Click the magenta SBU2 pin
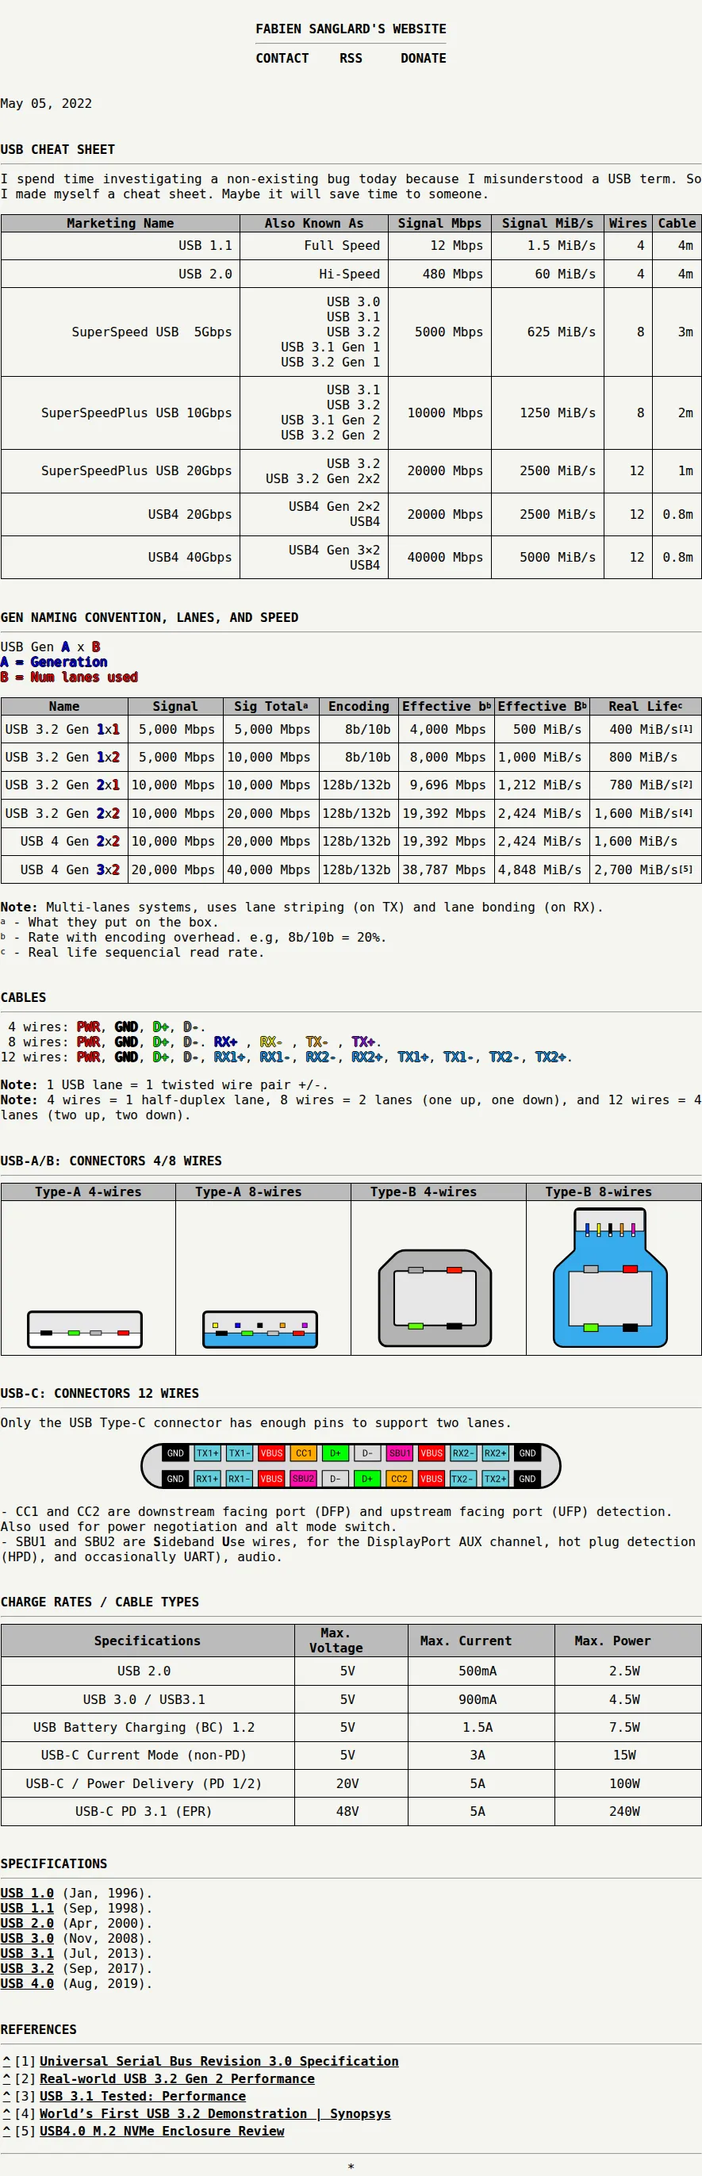The width and height of the screenshot is (702, 2176). pos(303,1478)
